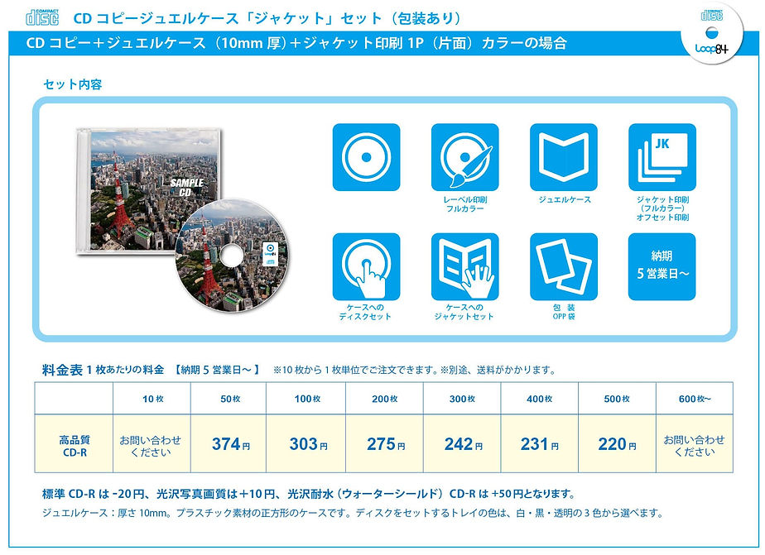The image size is (765, 555).
Task: Click the printed sample disc image
Action: 232,256
